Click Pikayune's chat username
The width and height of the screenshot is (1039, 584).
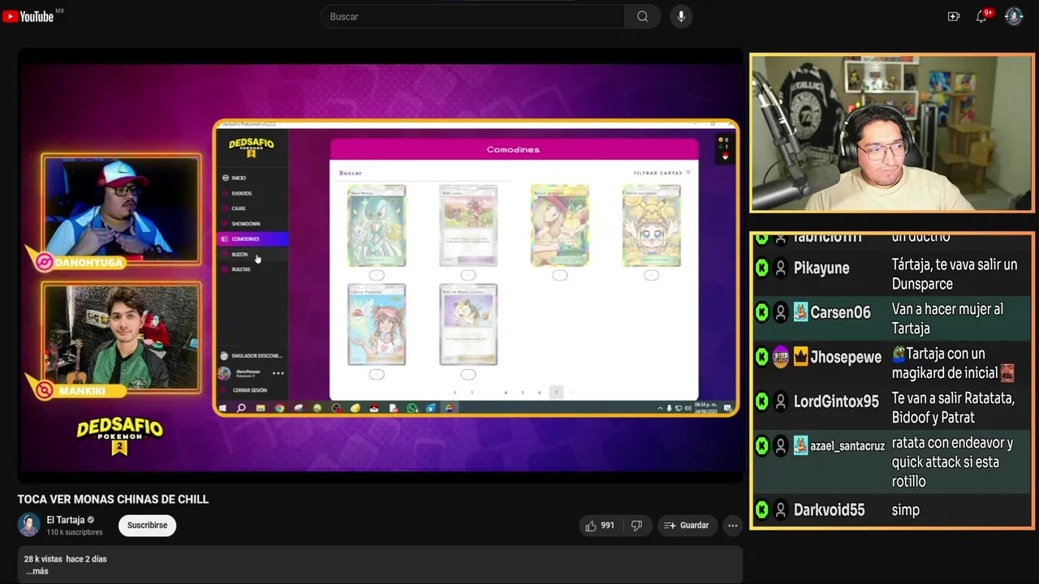click(821, 268)
